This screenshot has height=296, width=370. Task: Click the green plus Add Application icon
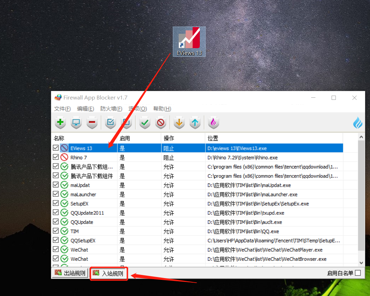click(60, 122)
